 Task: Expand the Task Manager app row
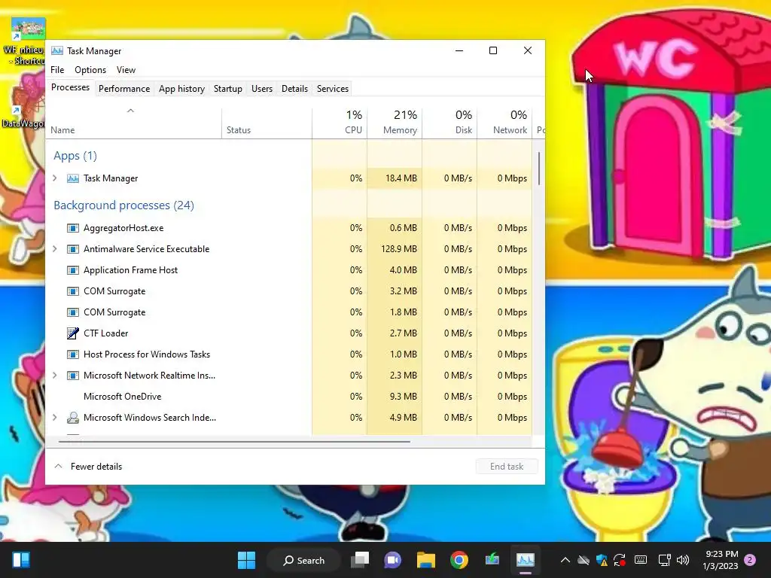[x=55, y=178]
